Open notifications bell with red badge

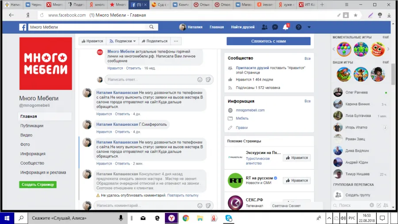pos(286,27)
